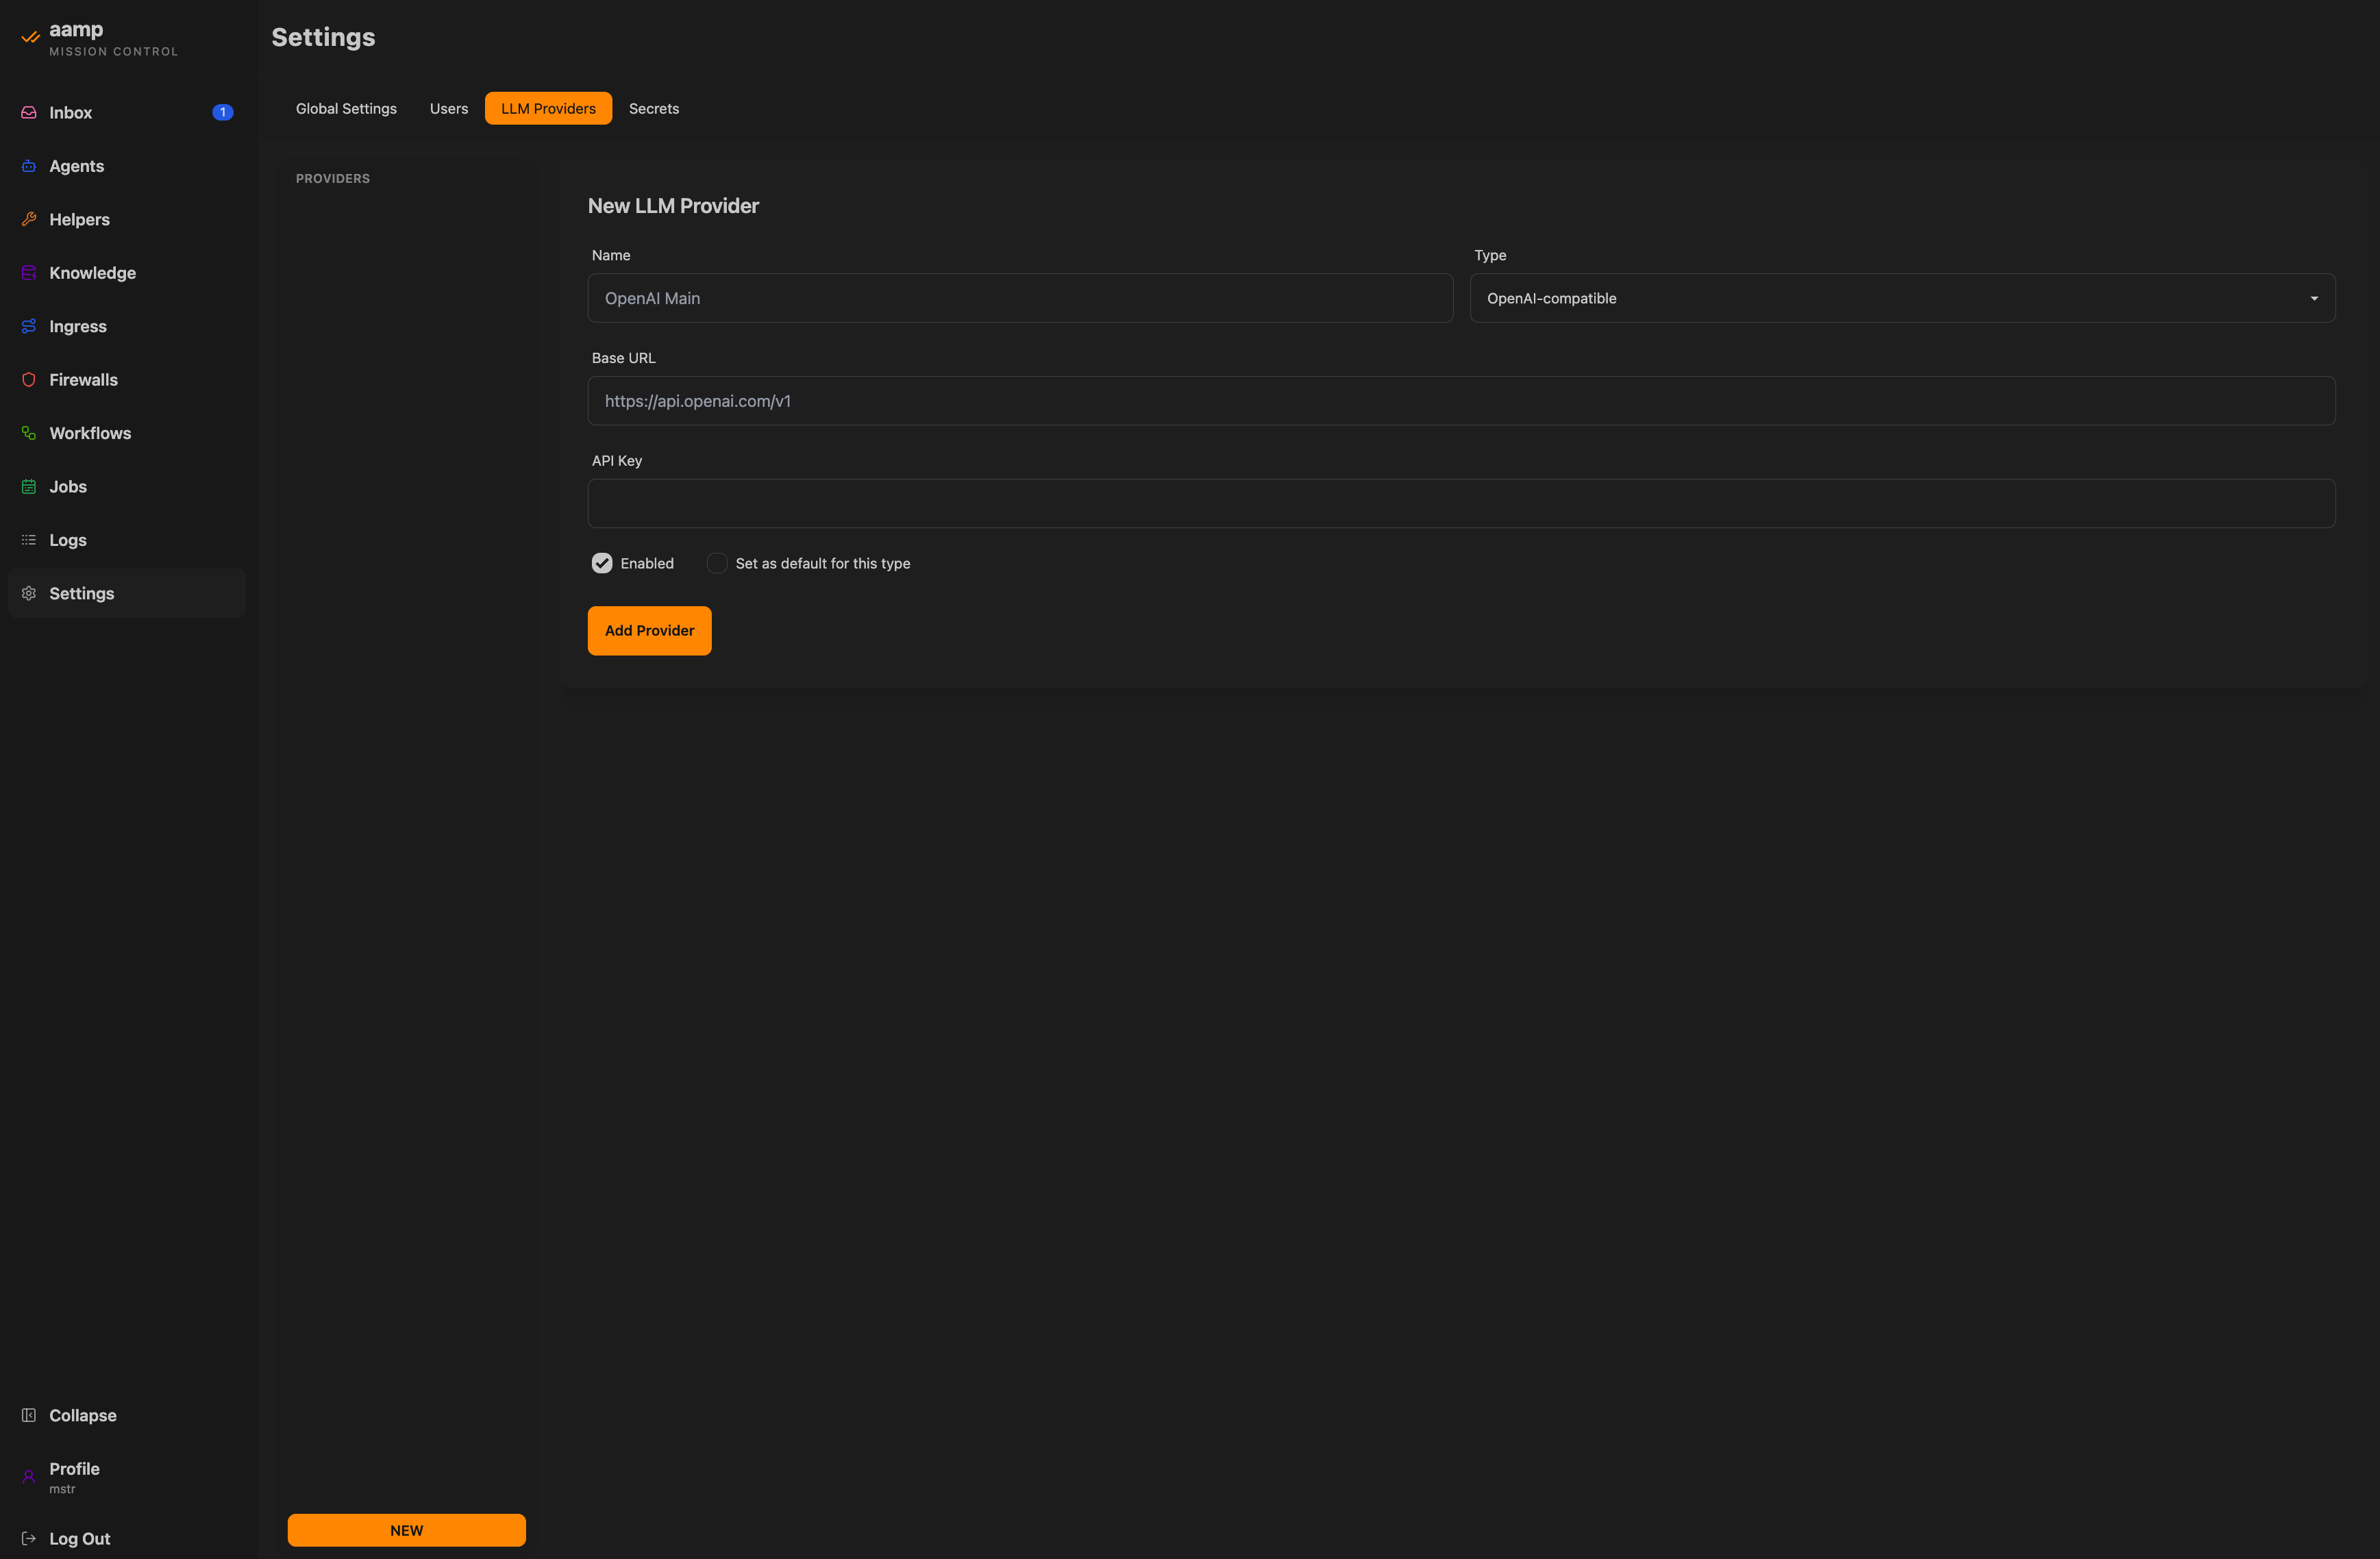Select the LLM Providers tab
2380x1559 pixels.
[x=548, y=109]
